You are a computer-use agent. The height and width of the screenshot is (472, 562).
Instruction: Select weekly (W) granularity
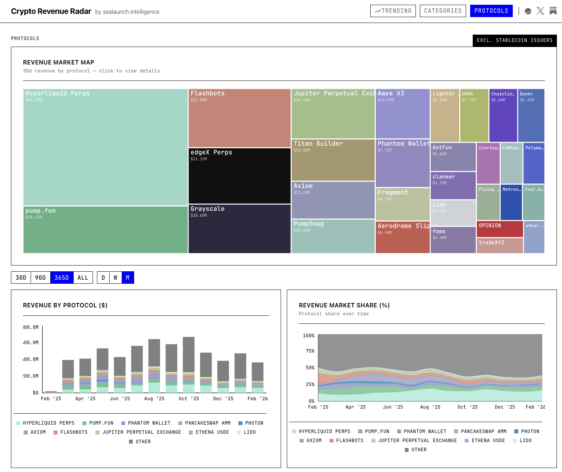click(116, 277)
